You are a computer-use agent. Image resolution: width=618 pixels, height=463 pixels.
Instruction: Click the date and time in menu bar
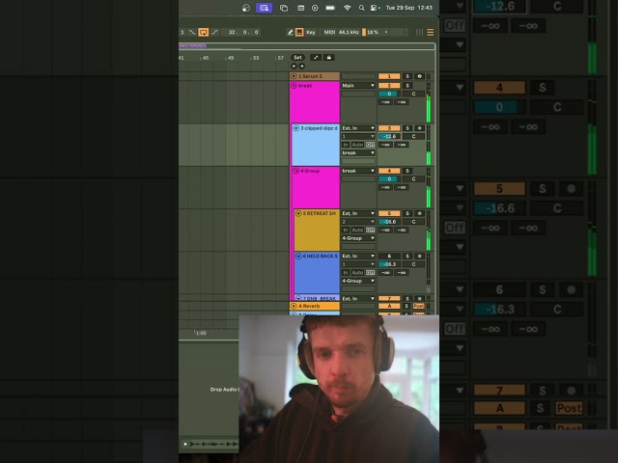point(409,8)
